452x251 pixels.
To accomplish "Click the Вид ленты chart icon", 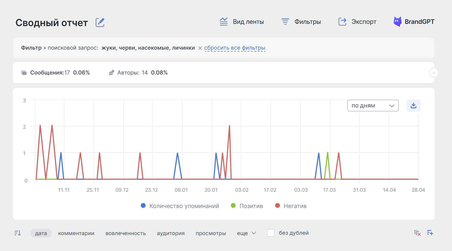I will [224, 22].
